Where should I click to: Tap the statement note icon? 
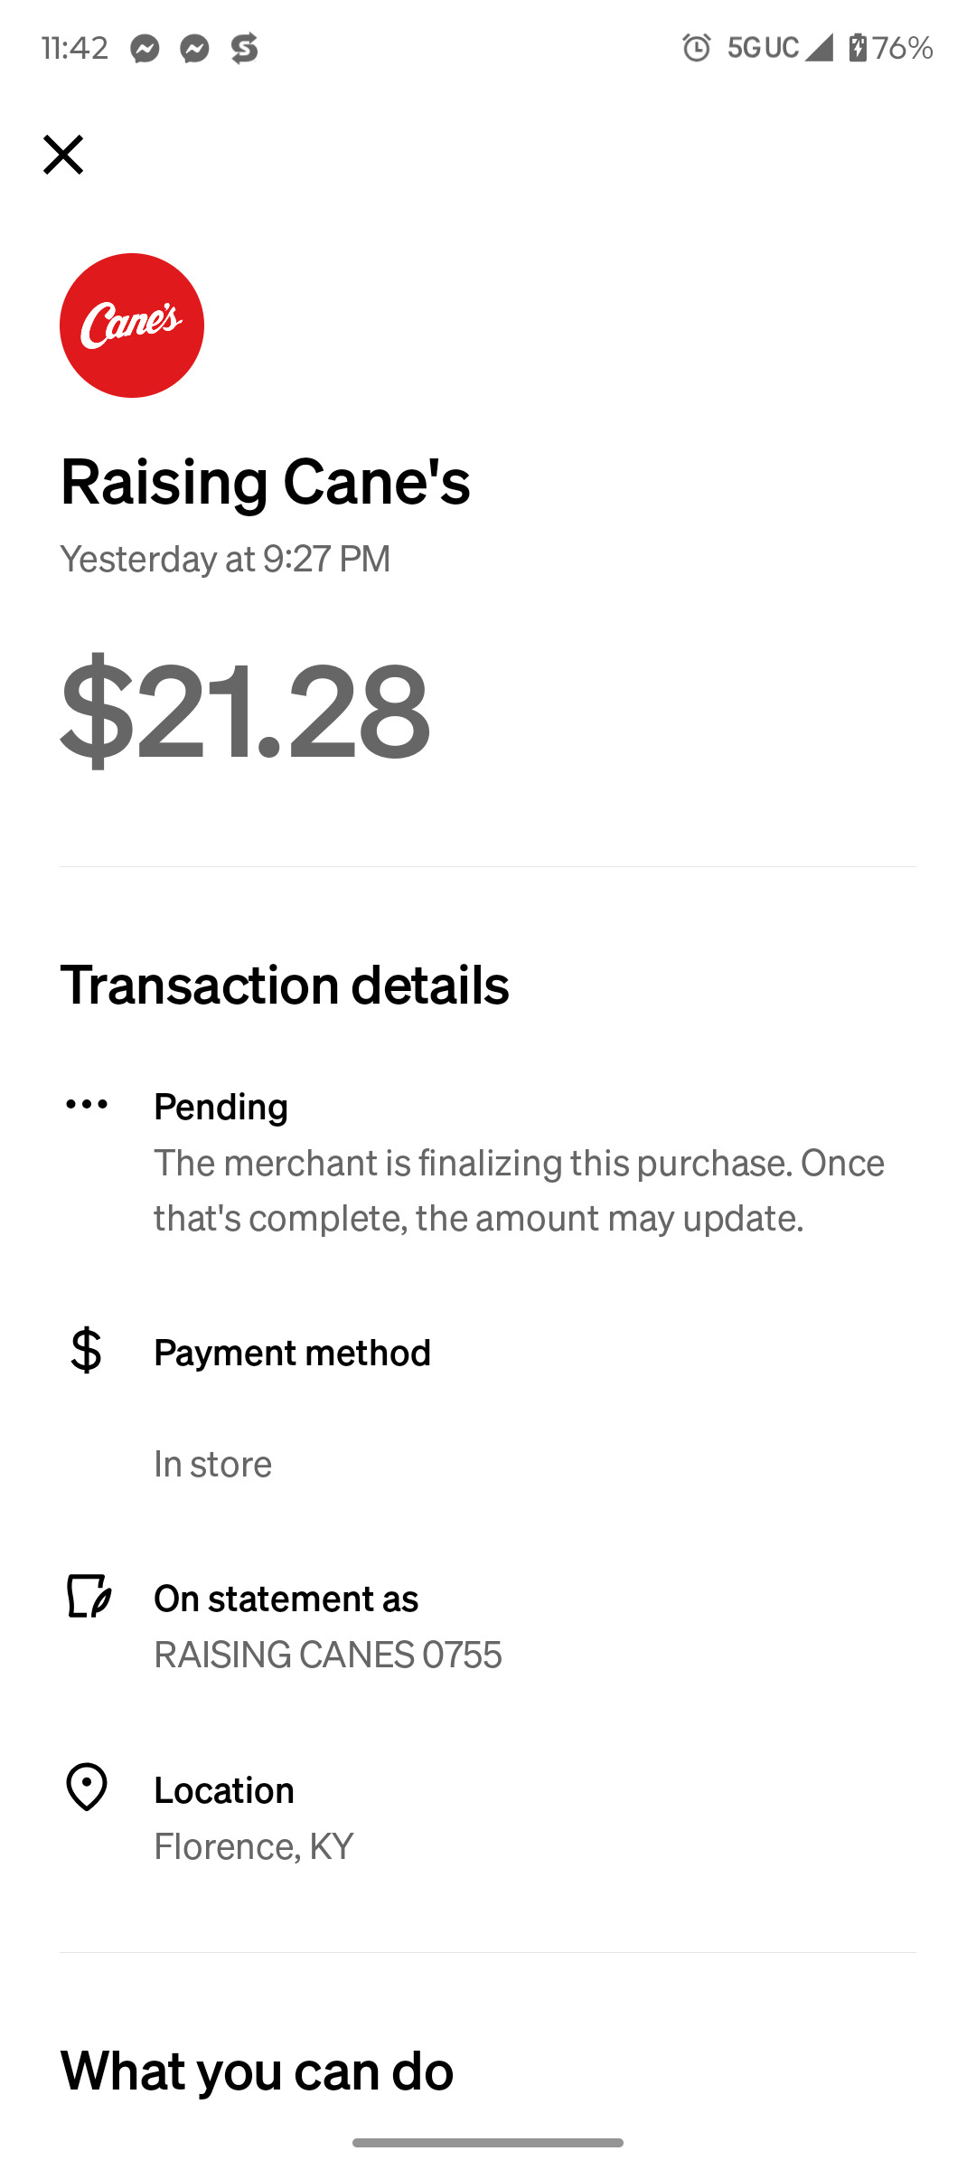click(89, 1596)
